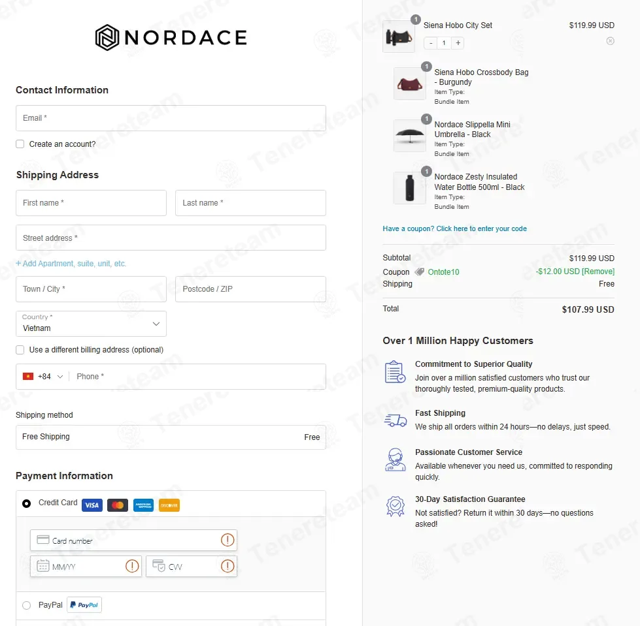Click Have a coupon link
This screenshot has height=626, width=640.
pyautogui.click(x=455, y=228)
